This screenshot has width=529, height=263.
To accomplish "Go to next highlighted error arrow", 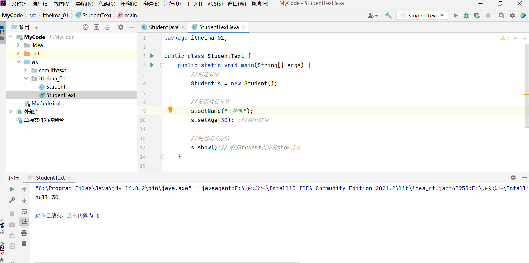I will click(x=524, y=38).
